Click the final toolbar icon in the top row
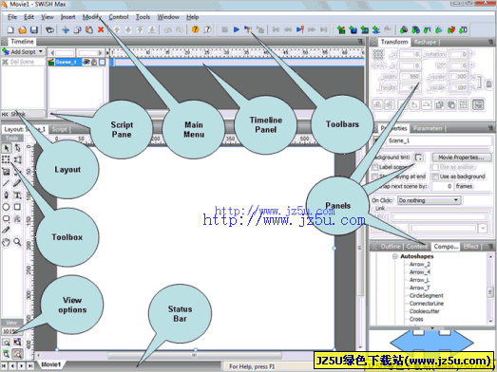 [463, 29]
